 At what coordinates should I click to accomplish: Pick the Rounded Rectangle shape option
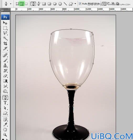point(49,4)
